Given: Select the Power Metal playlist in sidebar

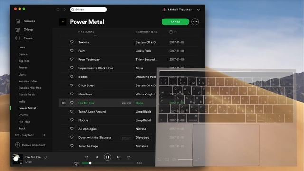Looking at the screenshot, I should point(27,108).
